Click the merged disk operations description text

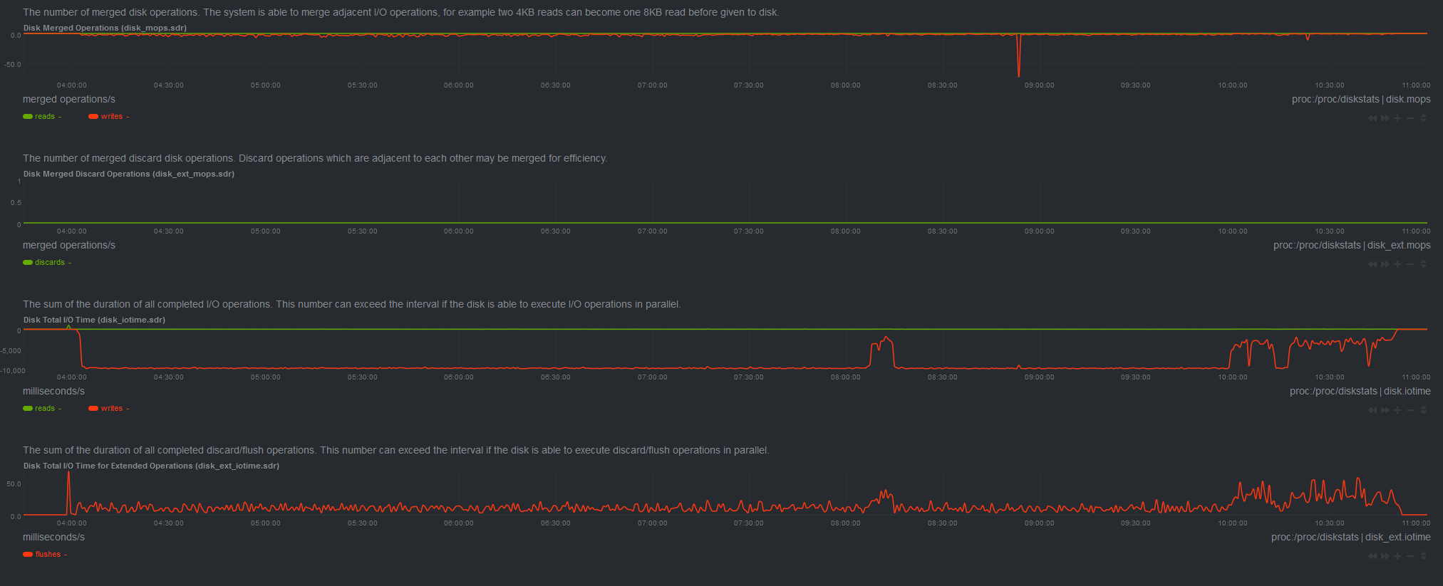pyautogui.click(x=401, y=13)
